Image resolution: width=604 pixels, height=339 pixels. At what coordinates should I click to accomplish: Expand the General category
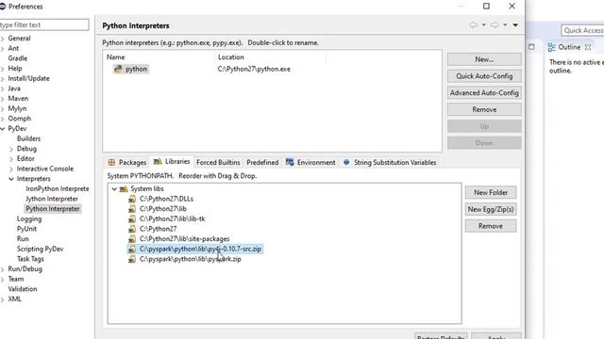[3, 39]
